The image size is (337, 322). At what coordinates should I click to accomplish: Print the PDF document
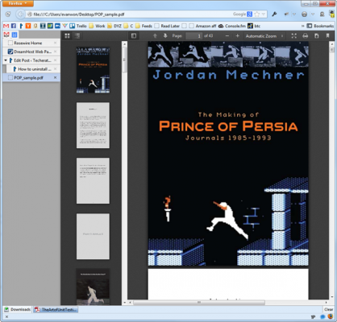click(306, 35)
